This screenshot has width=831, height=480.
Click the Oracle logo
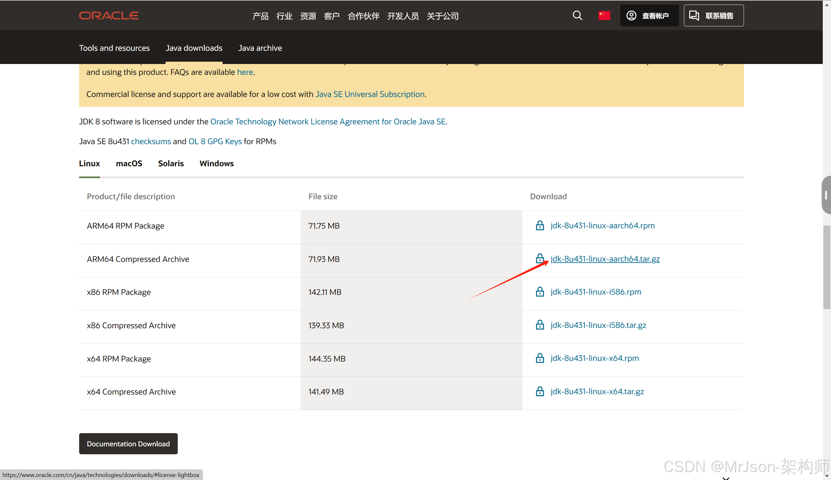pos(108,16)
